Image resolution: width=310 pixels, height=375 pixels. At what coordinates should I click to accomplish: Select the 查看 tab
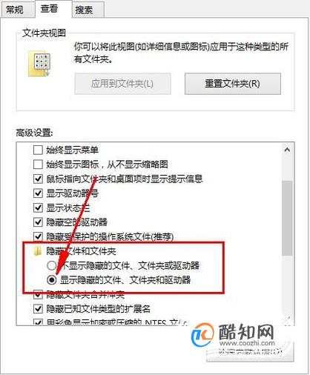coord(50,9)
